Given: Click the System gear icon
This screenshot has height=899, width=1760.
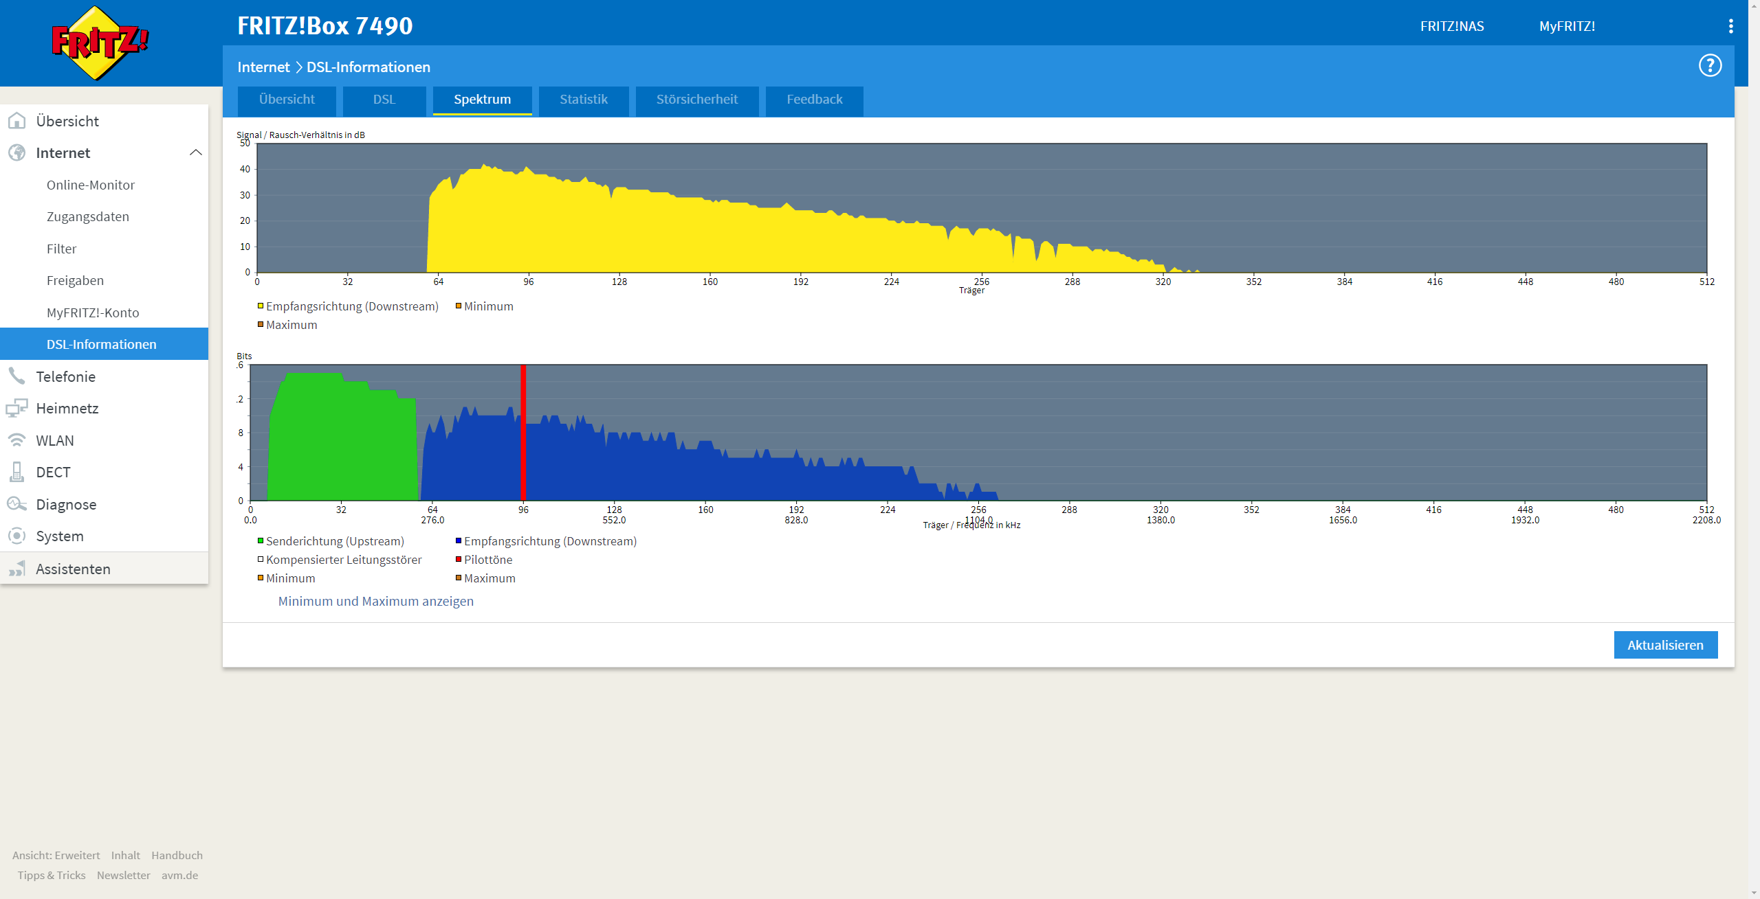Looking at the screenshot, I should point(17,536).
